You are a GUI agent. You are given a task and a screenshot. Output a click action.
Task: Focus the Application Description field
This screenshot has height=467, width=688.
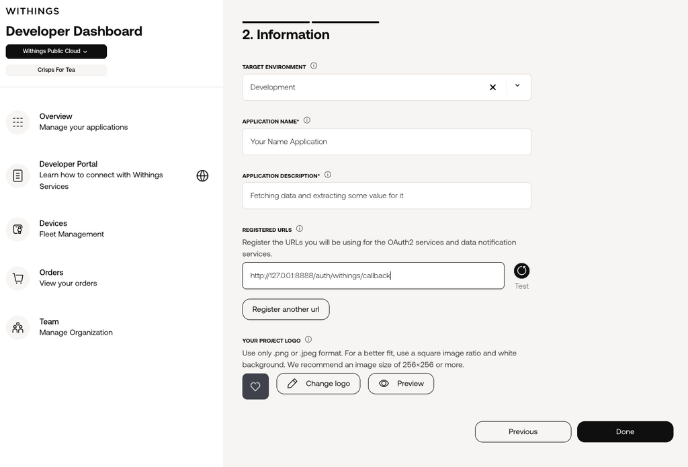(x=386, y=196)
